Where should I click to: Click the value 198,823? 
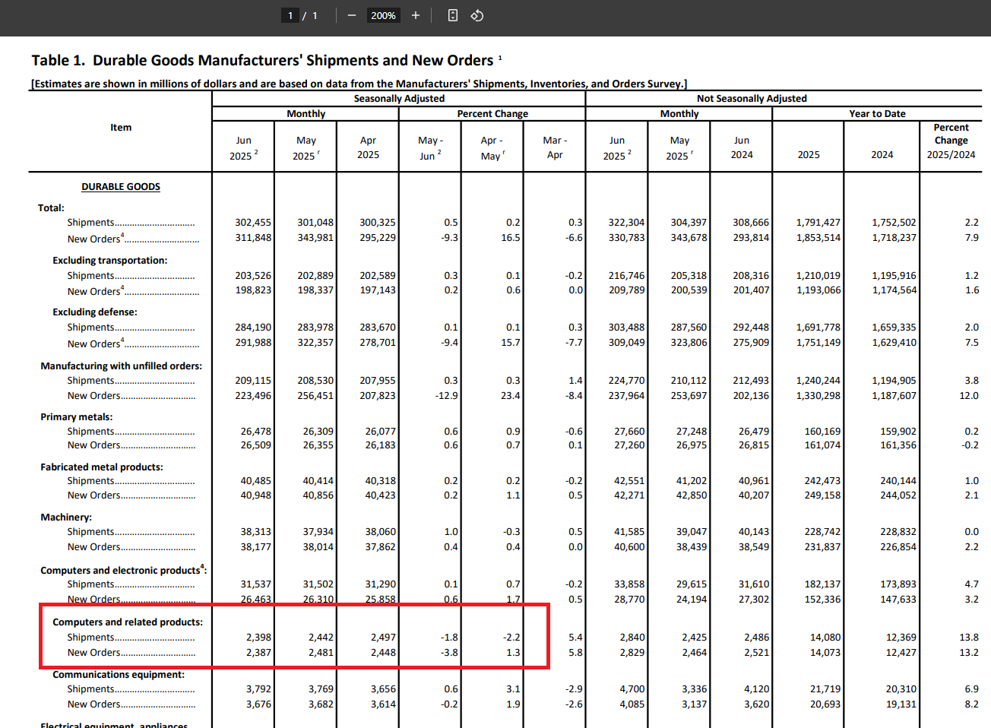point(253,290)
